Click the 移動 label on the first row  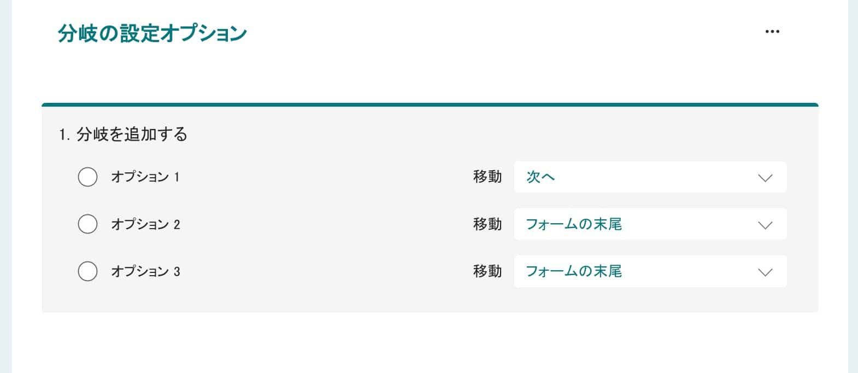click(x=487, y=177)
